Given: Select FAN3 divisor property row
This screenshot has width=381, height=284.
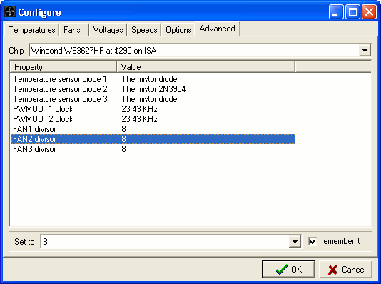Looking at the screenshot, I should coord(153,149).
